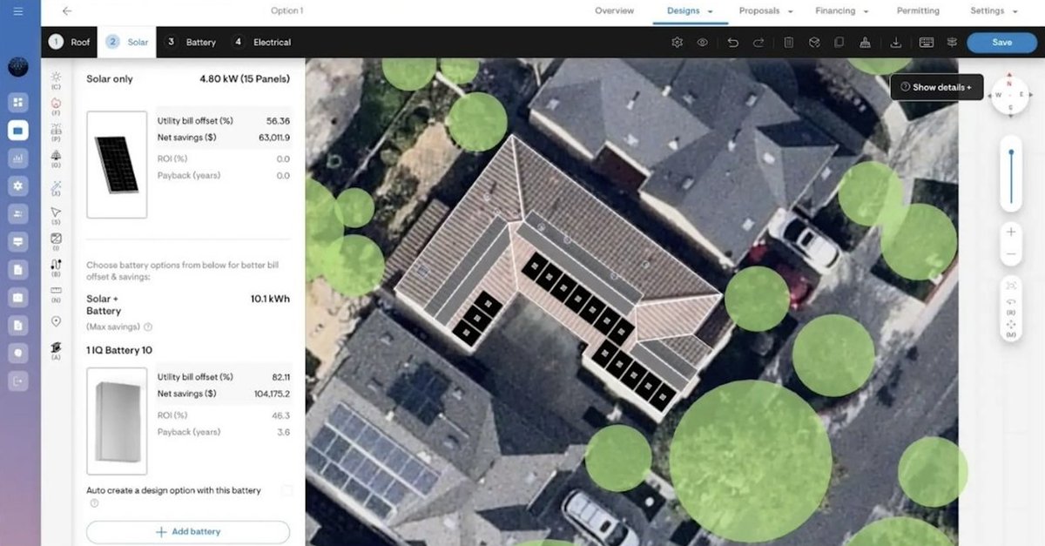Open the signpost icon beside Save
The width and height of the screenshot is (1045, 546).
coord(952,42)
